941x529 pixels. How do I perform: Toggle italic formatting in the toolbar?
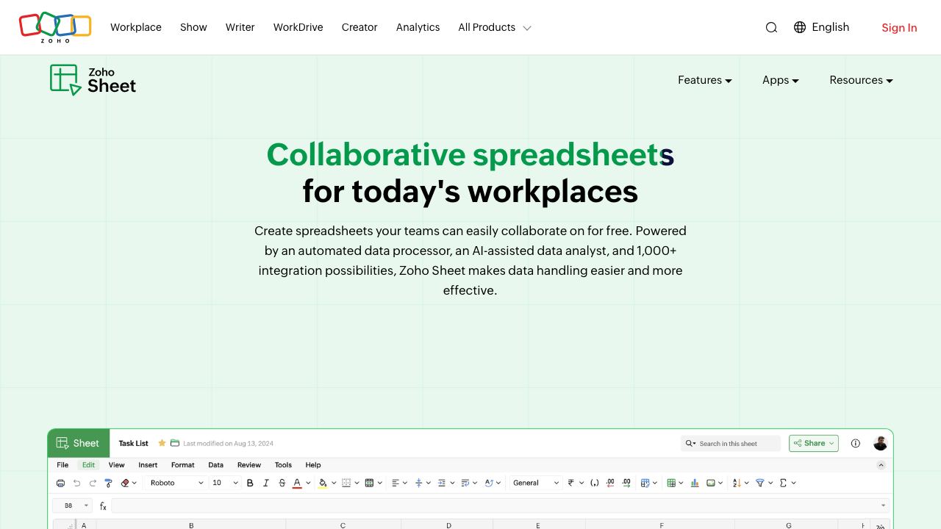click(265, 483)
